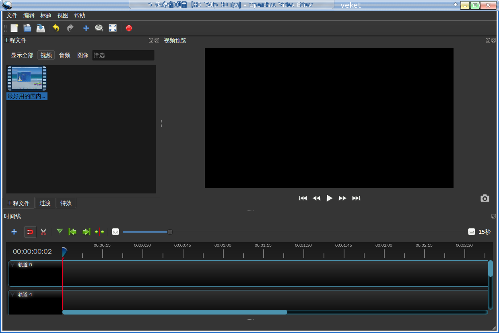Enable the razor cutting tool

[43, 232]
